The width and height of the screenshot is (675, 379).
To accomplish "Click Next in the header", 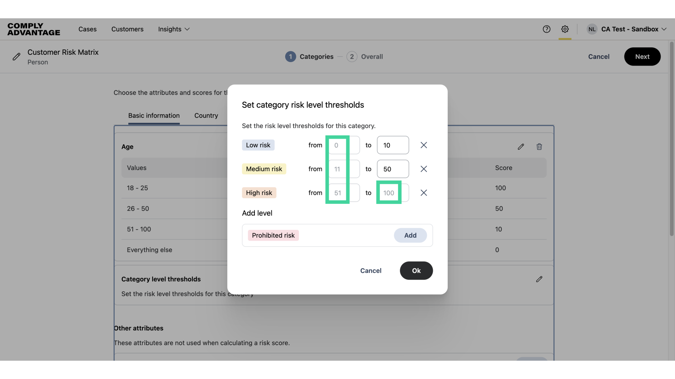I will tap(642, 56).
